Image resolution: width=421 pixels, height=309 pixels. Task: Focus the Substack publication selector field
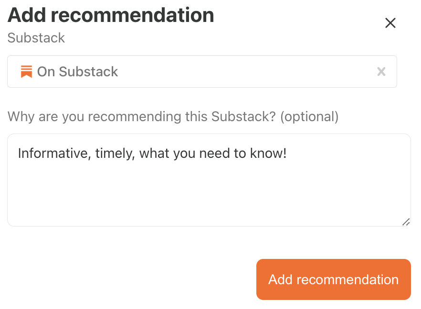coord(202,72)
